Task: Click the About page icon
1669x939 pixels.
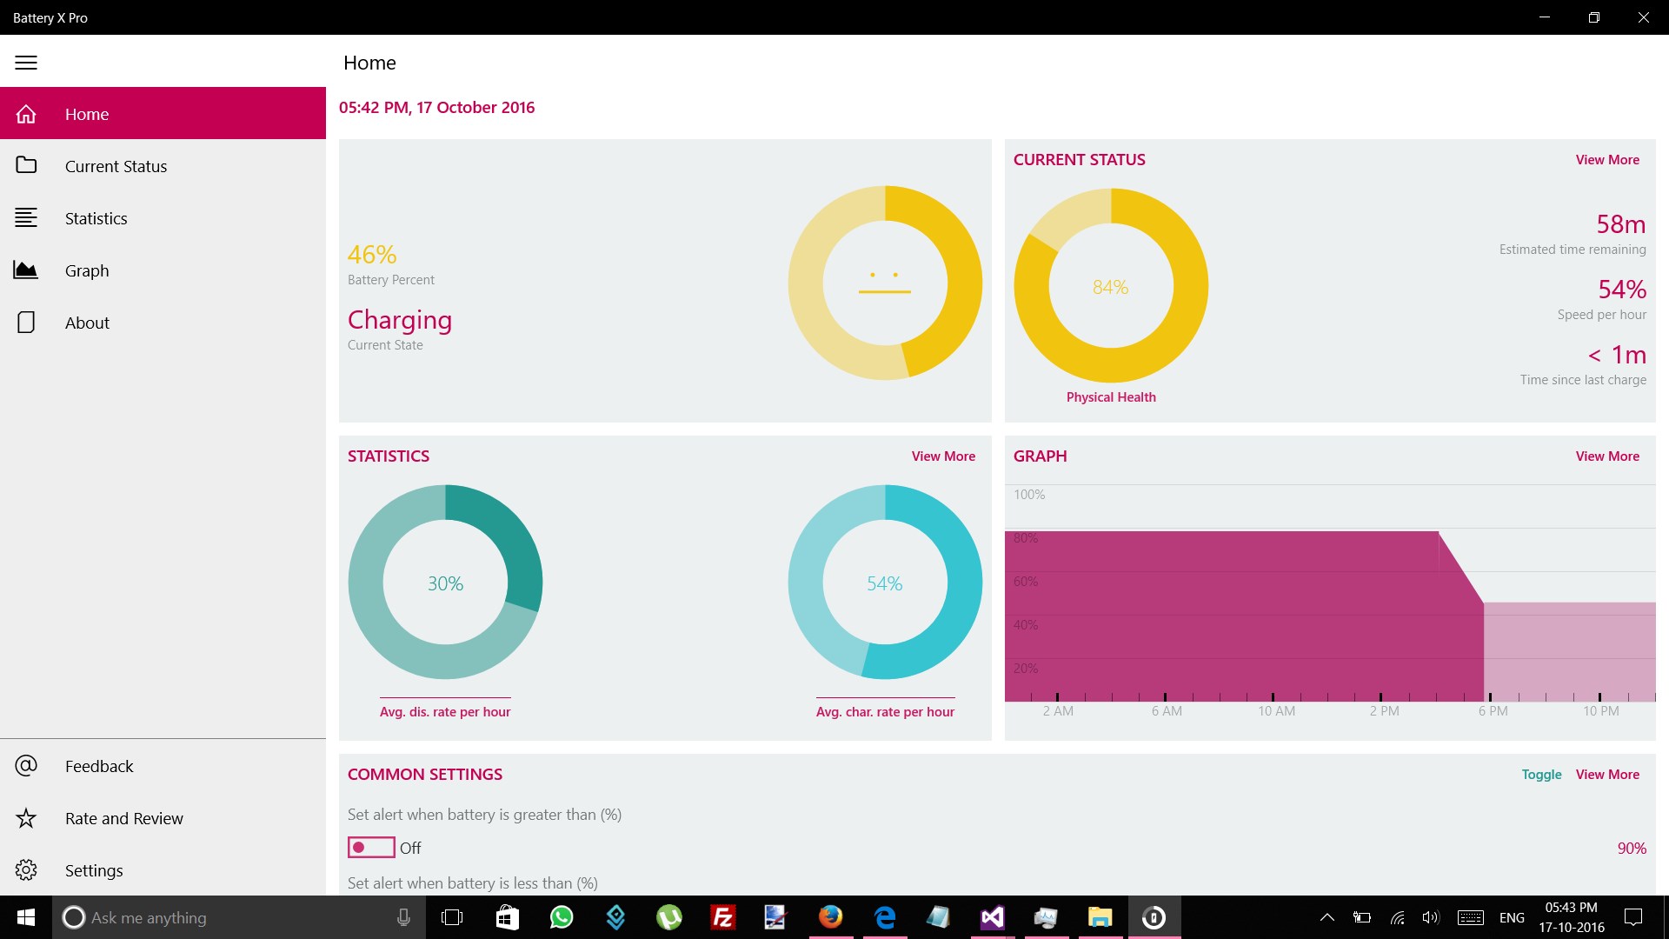Action: click(26, 323)
